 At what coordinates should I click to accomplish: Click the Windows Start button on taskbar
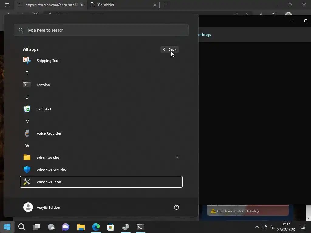pos(7,227)
